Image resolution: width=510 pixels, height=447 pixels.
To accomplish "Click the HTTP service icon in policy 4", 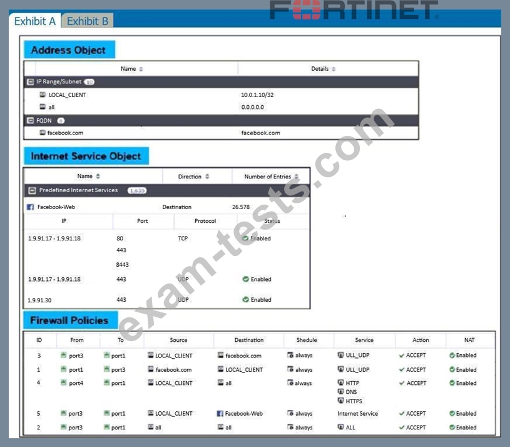I will pyautogui.click(x=340, y=383).
